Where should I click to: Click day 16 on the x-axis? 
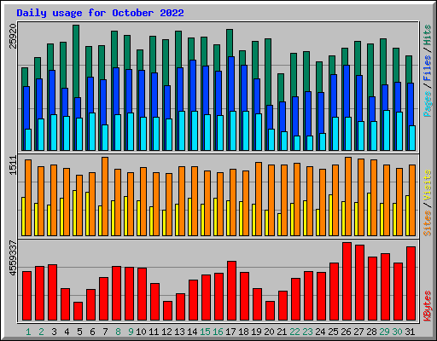click(218, 332)
